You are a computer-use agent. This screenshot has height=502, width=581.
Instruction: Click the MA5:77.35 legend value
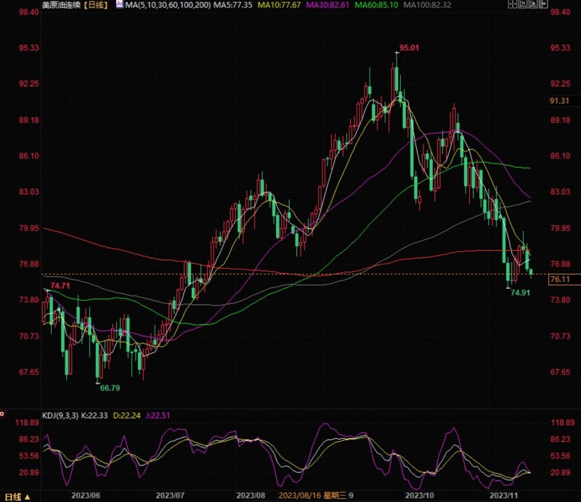tap(233, 5)
